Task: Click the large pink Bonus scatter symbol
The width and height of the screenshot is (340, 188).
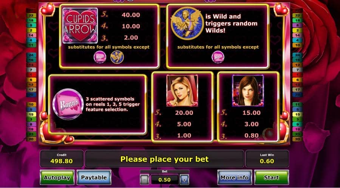Action: pyautogui.click(x=68, y=104)
